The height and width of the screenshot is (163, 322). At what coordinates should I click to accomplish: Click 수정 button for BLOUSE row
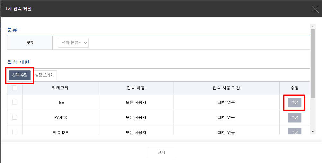pos(294,131)
